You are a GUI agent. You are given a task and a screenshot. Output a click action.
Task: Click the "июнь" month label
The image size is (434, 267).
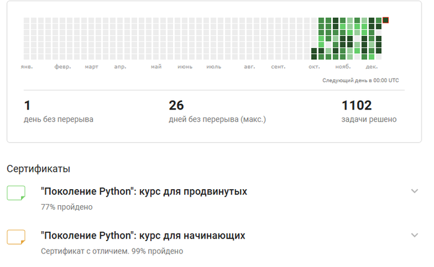185,67
